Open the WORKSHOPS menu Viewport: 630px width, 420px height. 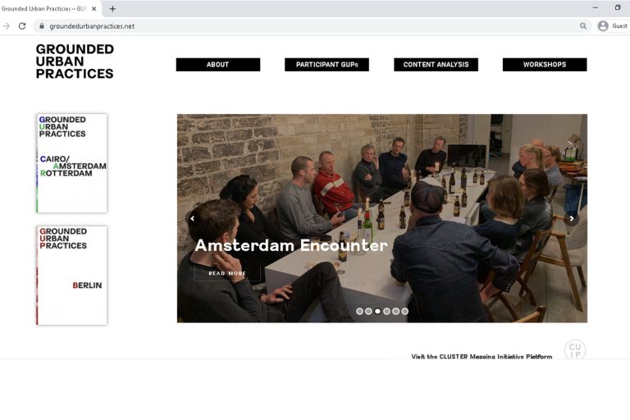[545, 65]
